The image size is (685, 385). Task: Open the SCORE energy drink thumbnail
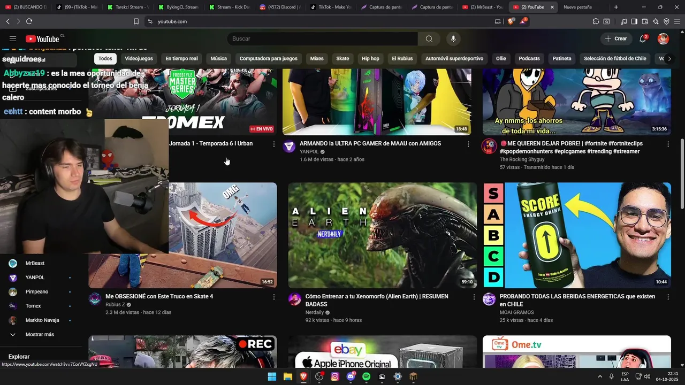tap(577, 235)
